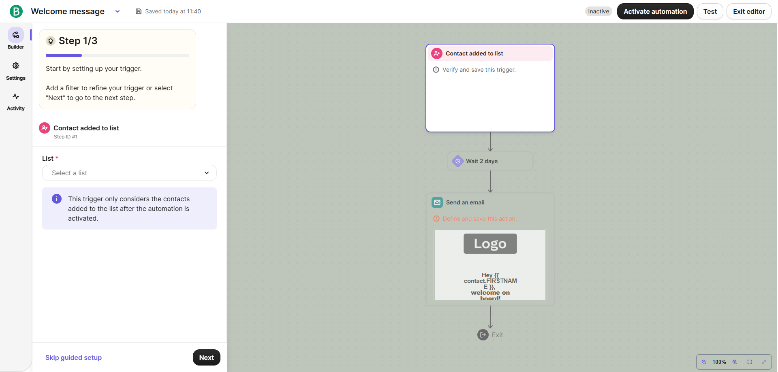This screenshot has height=372, width=778.
Task: Activate the automation
Action: tap(655, 11)
